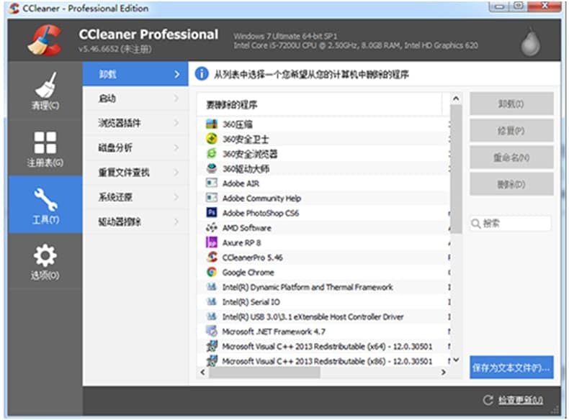Select the Visual C++ 2013 (x86) icon
This screenshot has width=569, height=420.
[212, 361]
